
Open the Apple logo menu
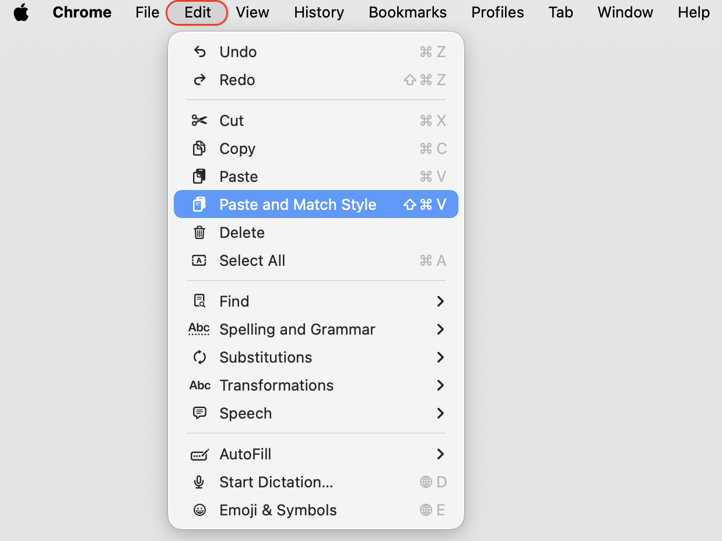coord(21,12)
